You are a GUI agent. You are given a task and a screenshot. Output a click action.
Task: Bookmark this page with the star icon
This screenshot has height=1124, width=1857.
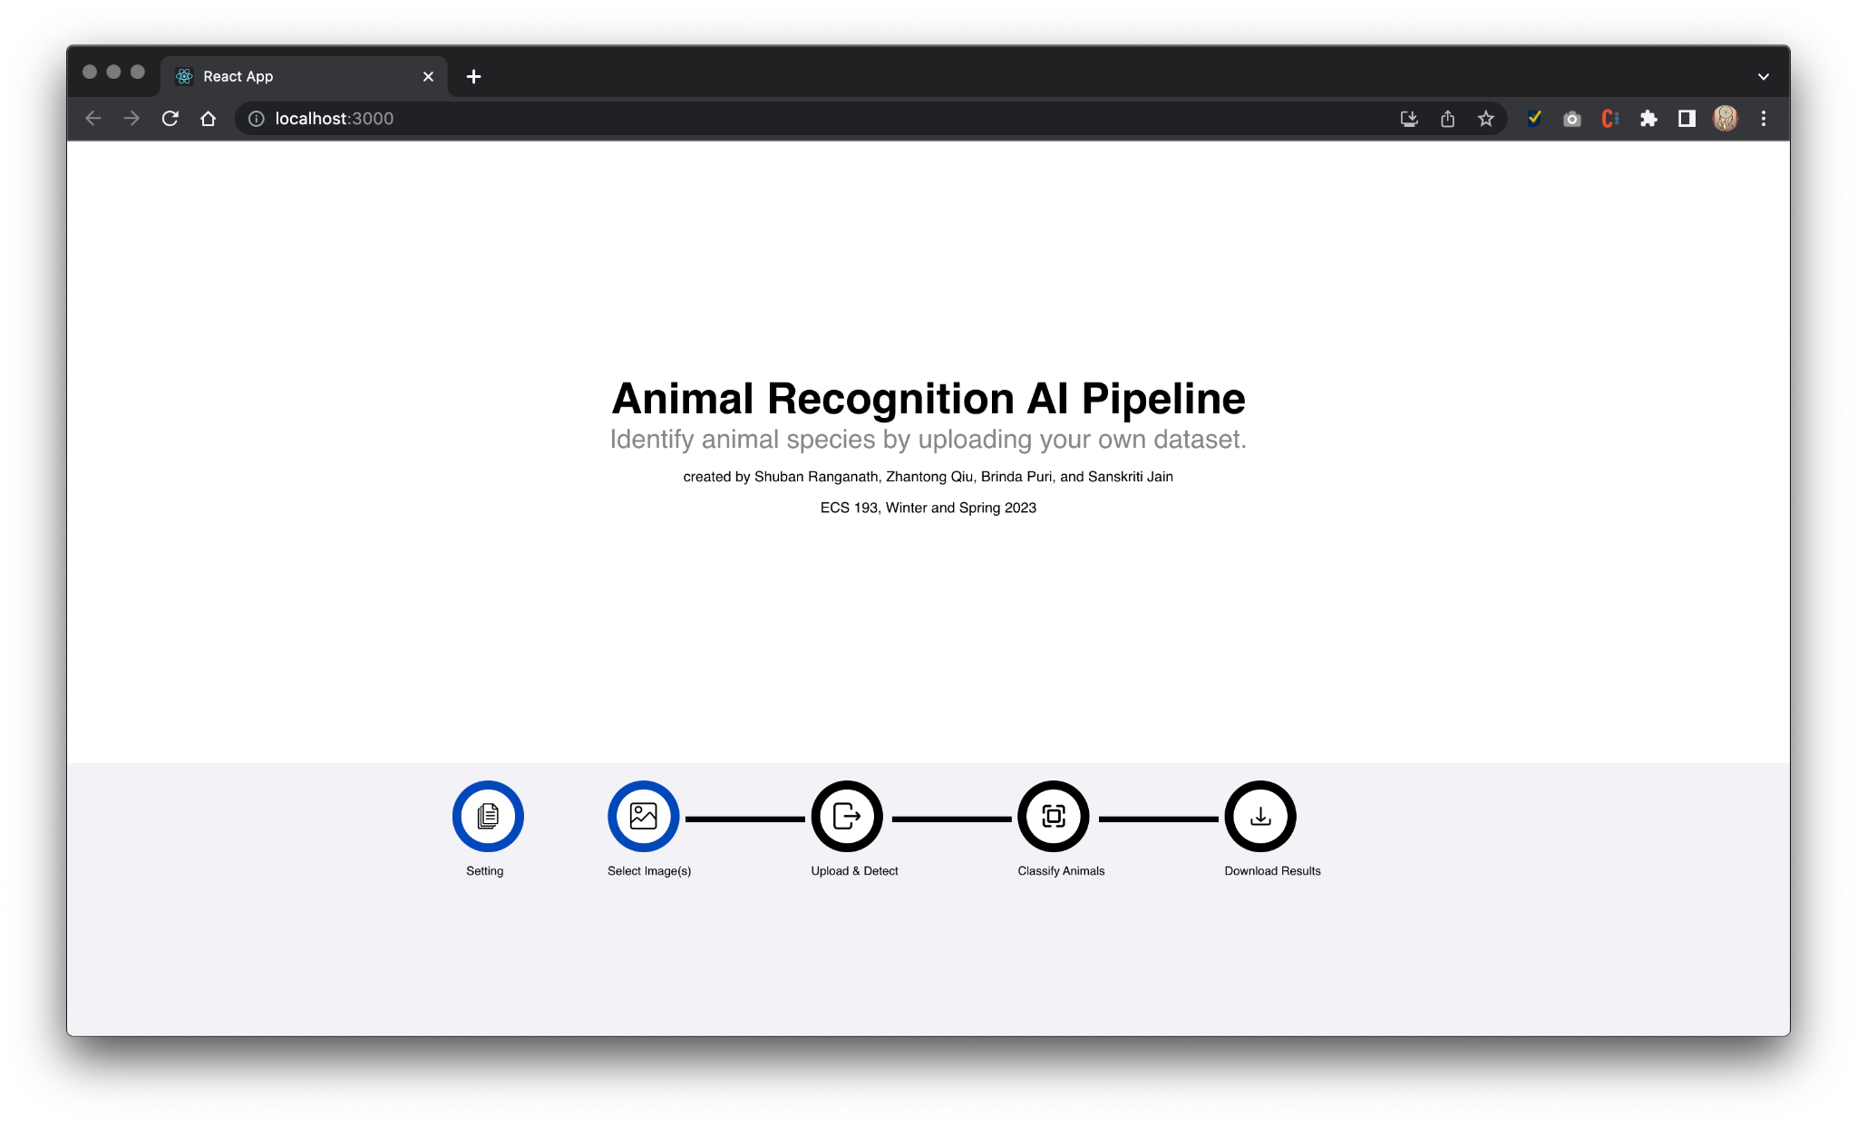pos(1485,119)
